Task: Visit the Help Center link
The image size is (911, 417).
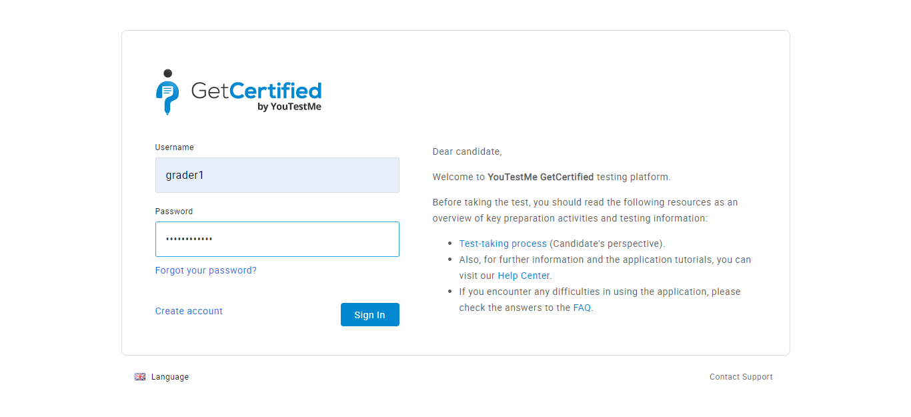Action: point(524,276)
